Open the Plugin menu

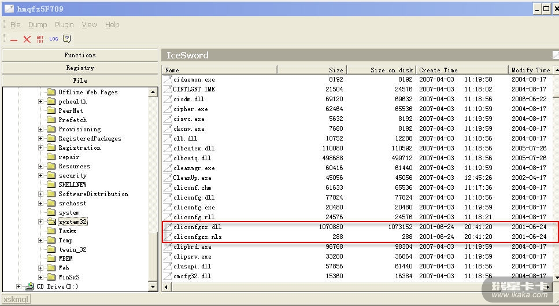click(64, 25)
